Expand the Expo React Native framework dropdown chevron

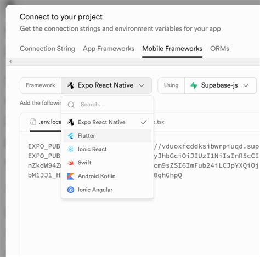point(142,85)
